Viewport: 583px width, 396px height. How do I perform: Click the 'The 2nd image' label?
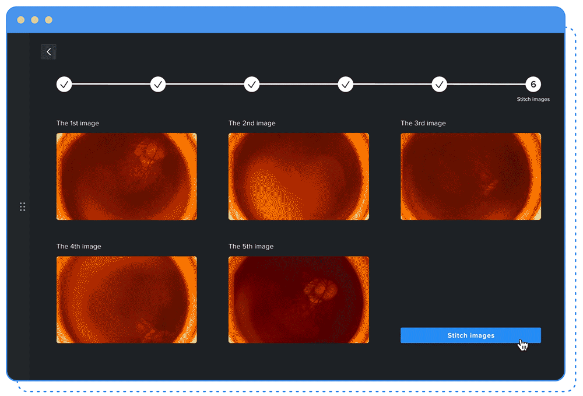[252, 123]
